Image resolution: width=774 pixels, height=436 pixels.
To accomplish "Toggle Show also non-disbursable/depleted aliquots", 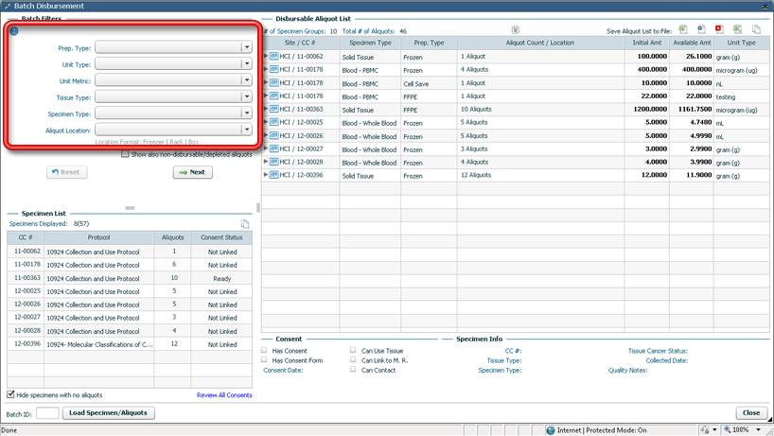I will click(125, 154).
